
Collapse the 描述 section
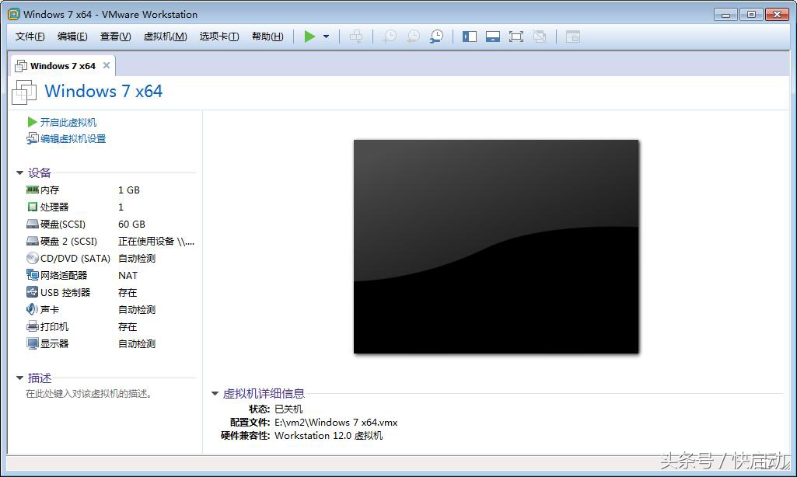(x=20, y=378)
